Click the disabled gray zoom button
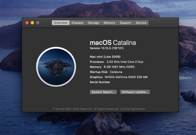The width and height of the screenshot is (196, 135). [38, 23]
